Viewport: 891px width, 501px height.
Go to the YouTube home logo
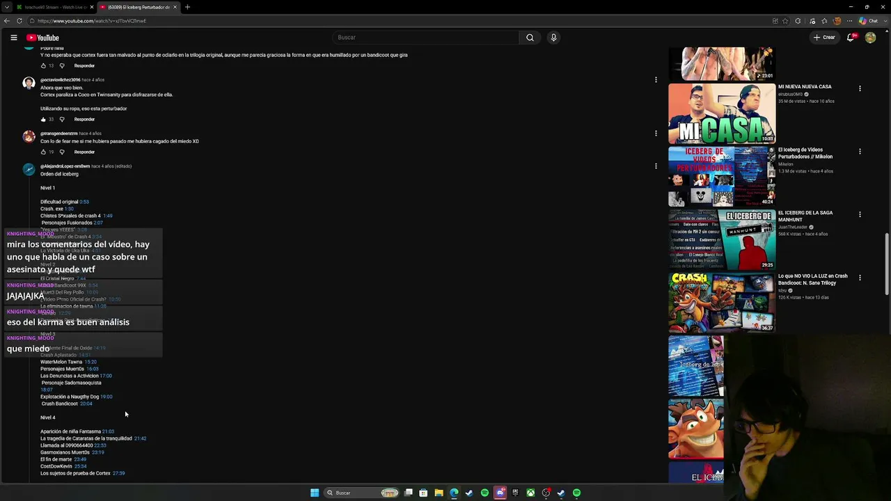pos(42,38)
